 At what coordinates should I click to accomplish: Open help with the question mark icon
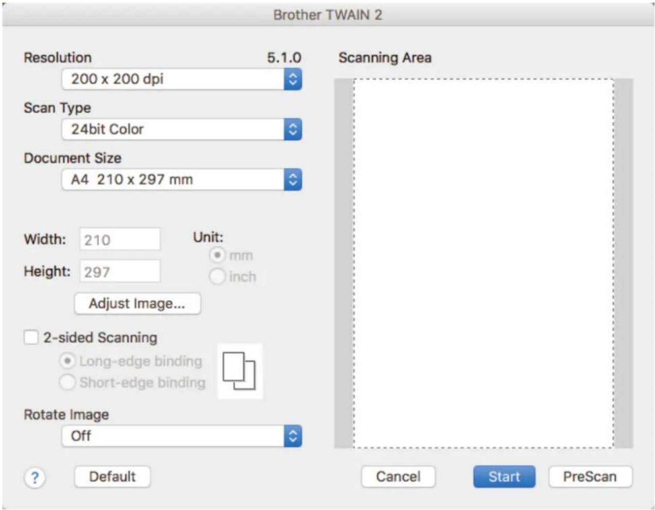(x=34, y=478)
